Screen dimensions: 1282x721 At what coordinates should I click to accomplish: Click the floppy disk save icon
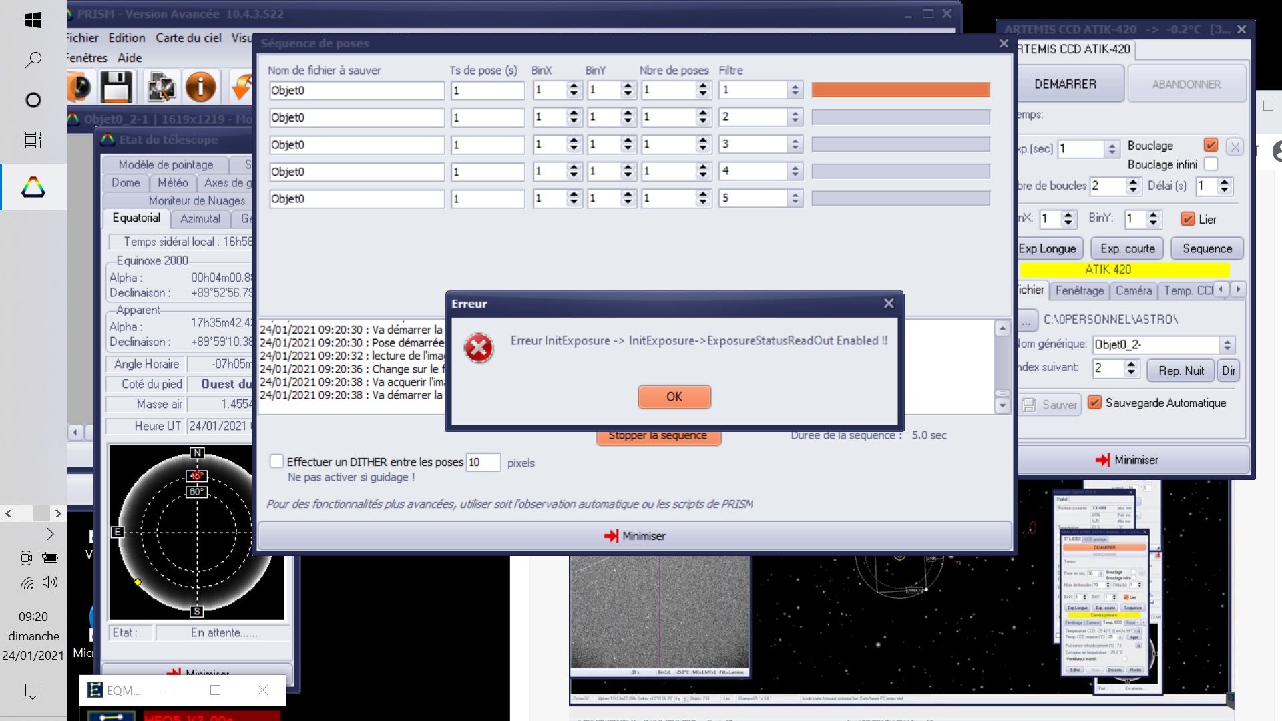pos(116,87)
